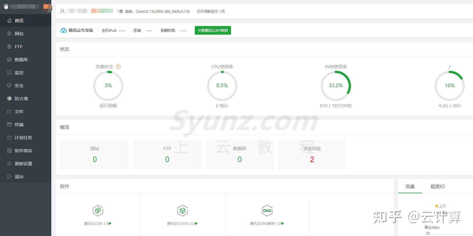Click the 文件 folder icon in sidebar

point(9,112)
